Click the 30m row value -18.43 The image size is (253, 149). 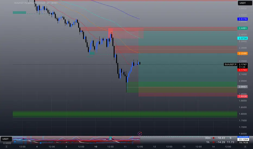point(221,138)
